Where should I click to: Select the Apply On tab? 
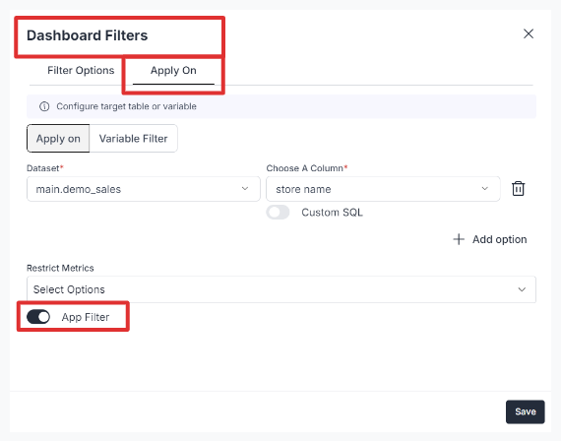[x=173, y=71]
